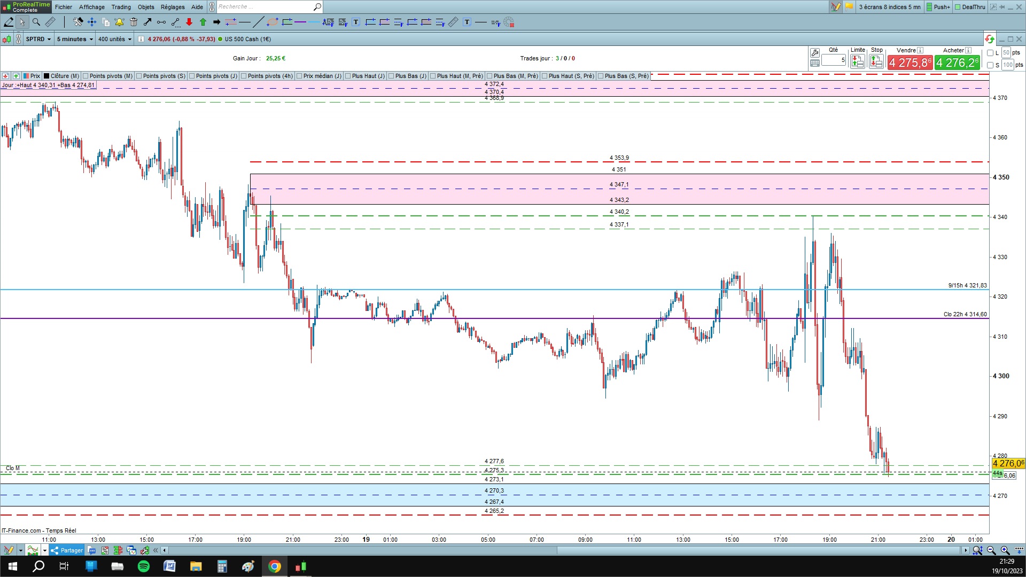
Task: Select the pencil drawing tool
Action: pyautogui.click(x=9, y=22)
